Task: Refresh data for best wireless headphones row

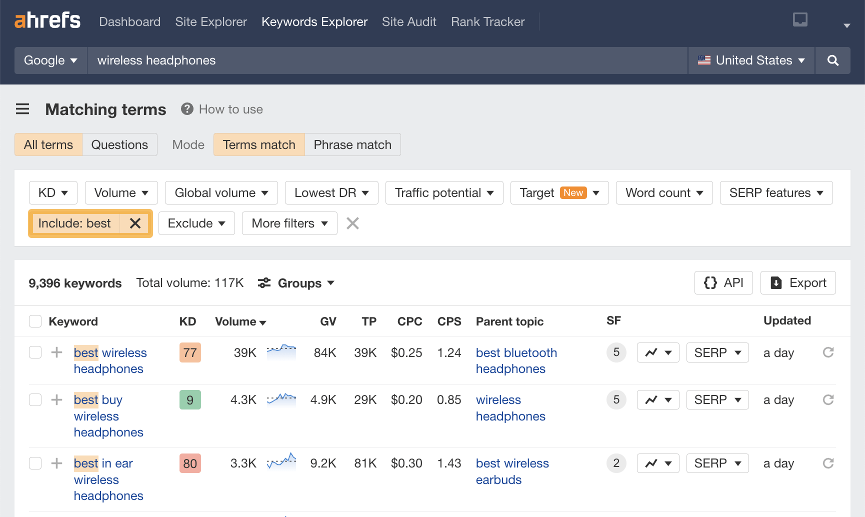Action: coord(828,352)
